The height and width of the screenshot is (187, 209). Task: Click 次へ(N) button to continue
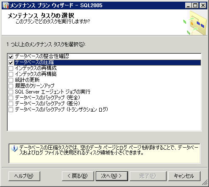coord(112,176)
